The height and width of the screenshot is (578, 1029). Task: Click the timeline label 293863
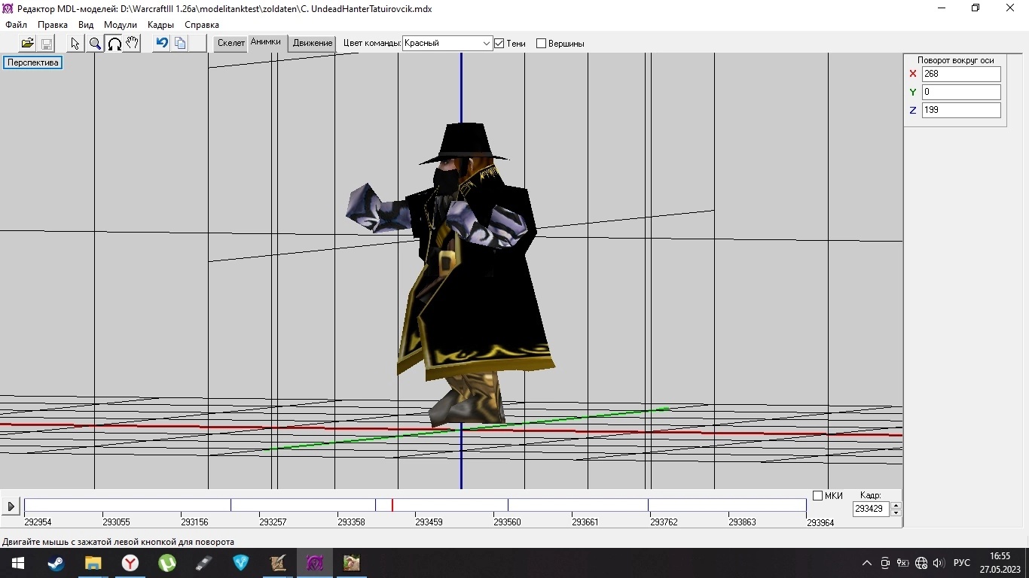[742, 522]
